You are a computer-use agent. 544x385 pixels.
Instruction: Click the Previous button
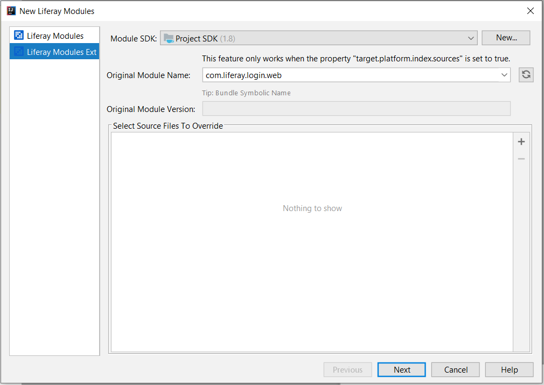click(x=347, y=370)
